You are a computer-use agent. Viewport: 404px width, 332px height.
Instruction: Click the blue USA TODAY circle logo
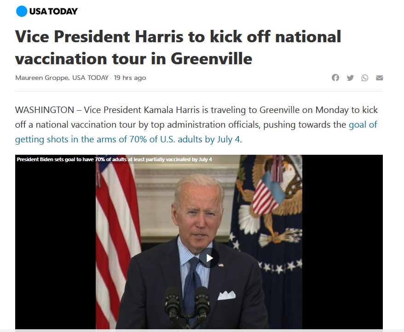pos(22,11)
